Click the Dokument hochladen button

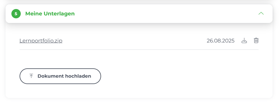click(60, 76)
